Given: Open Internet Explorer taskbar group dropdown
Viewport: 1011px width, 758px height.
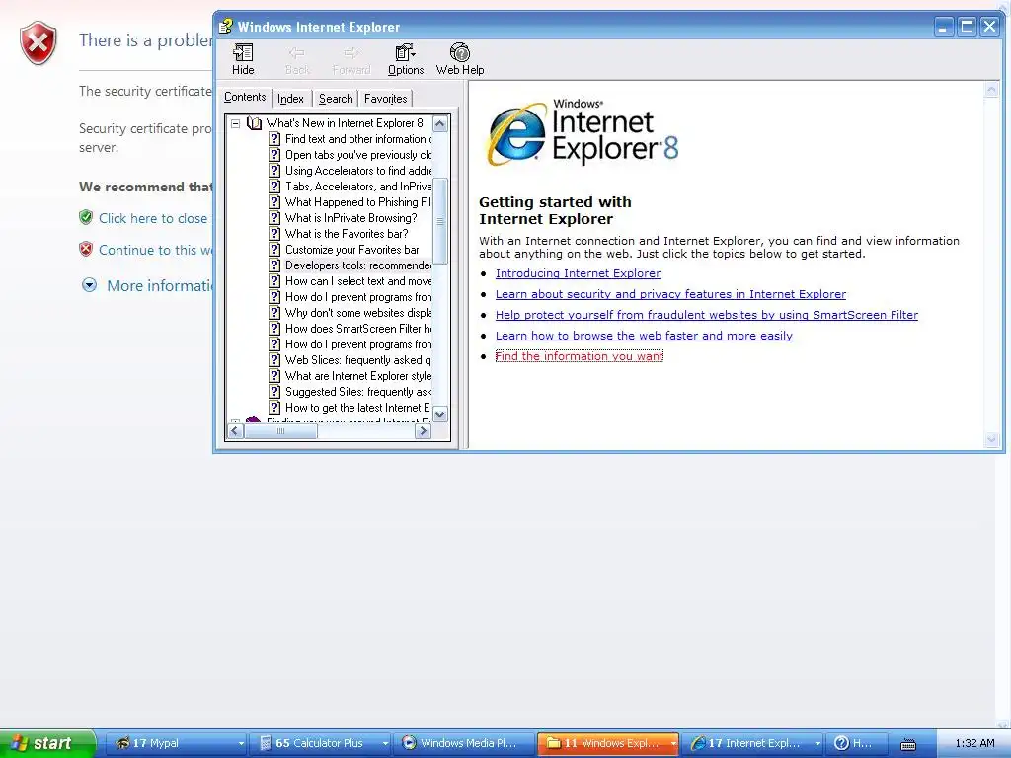Looking at the screenshot, I should point(817,743).
